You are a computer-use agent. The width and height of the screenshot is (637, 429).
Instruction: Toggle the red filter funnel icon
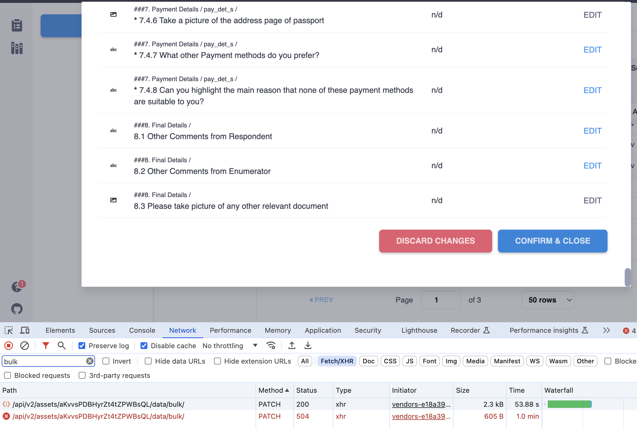pyautogui.click(x=45, y=346)
